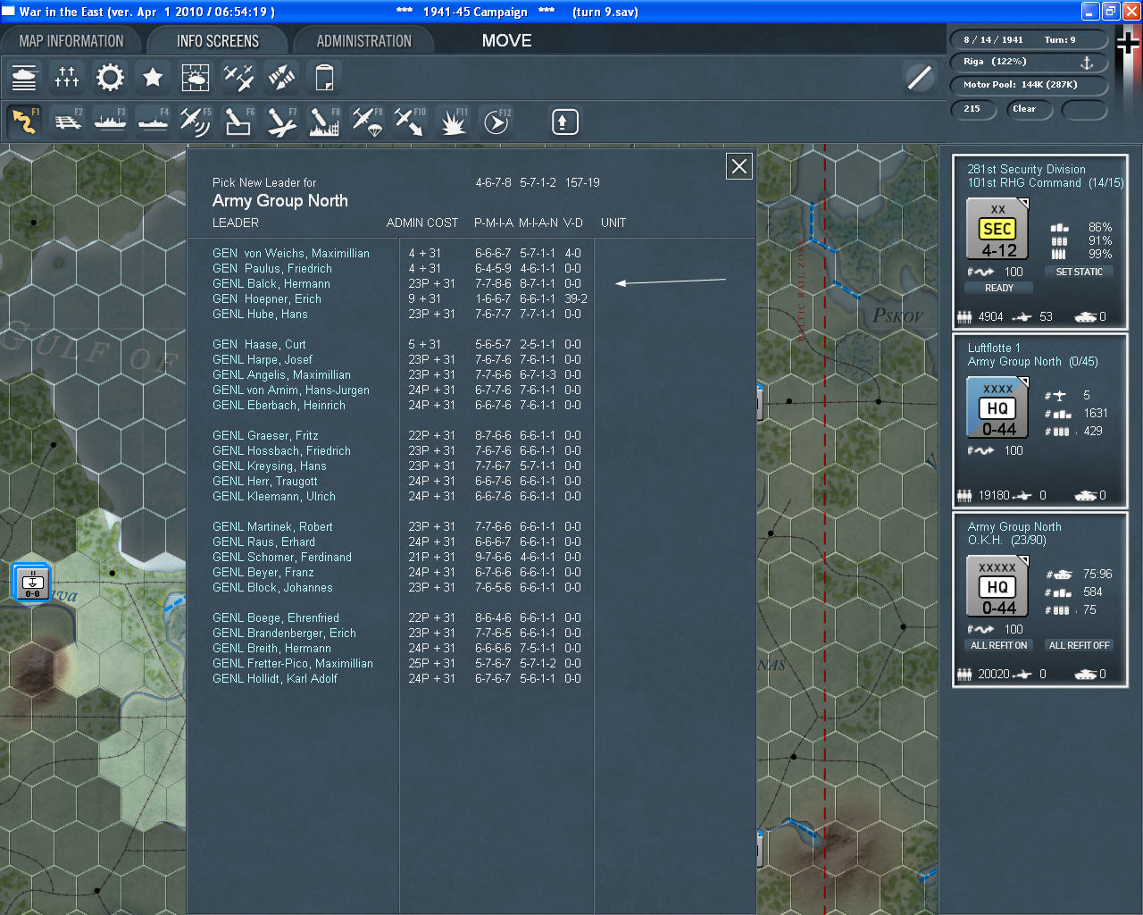Toggle SET STATIC for the Security Division
1143x915 pixels.
coord(1079,272)
